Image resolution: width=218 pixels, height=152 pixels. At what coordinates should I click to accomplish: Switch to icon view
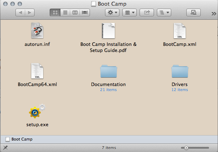(55, 13)
